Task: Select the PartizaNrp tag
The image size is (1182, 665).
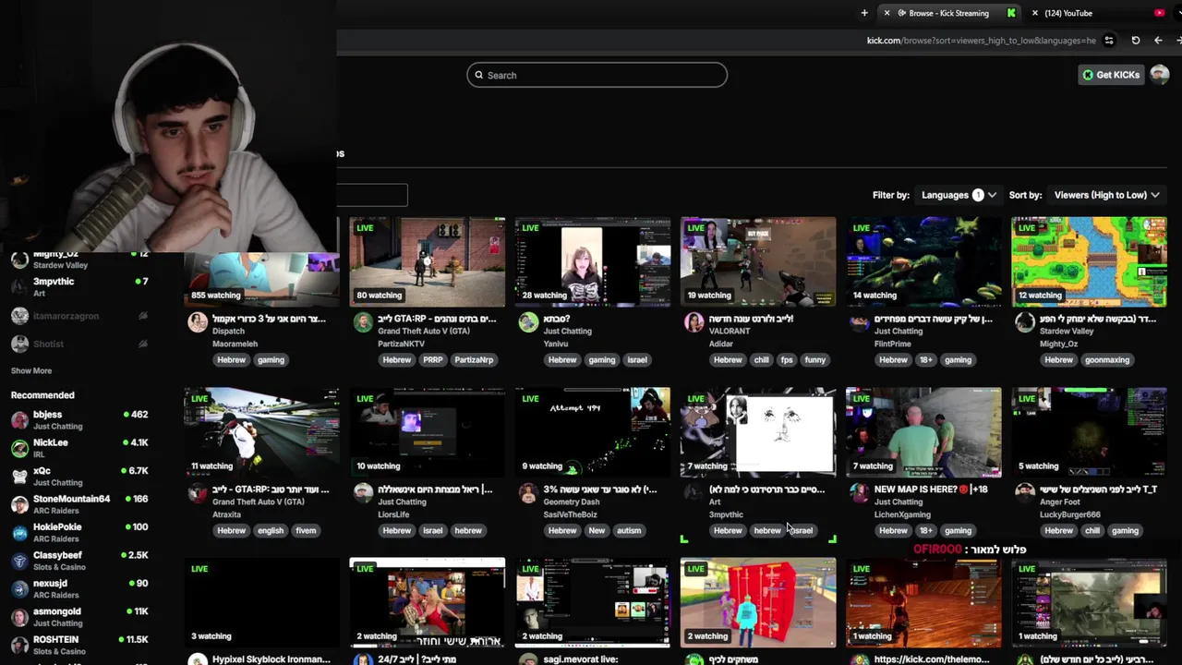Action: click(x=474, y=360)
